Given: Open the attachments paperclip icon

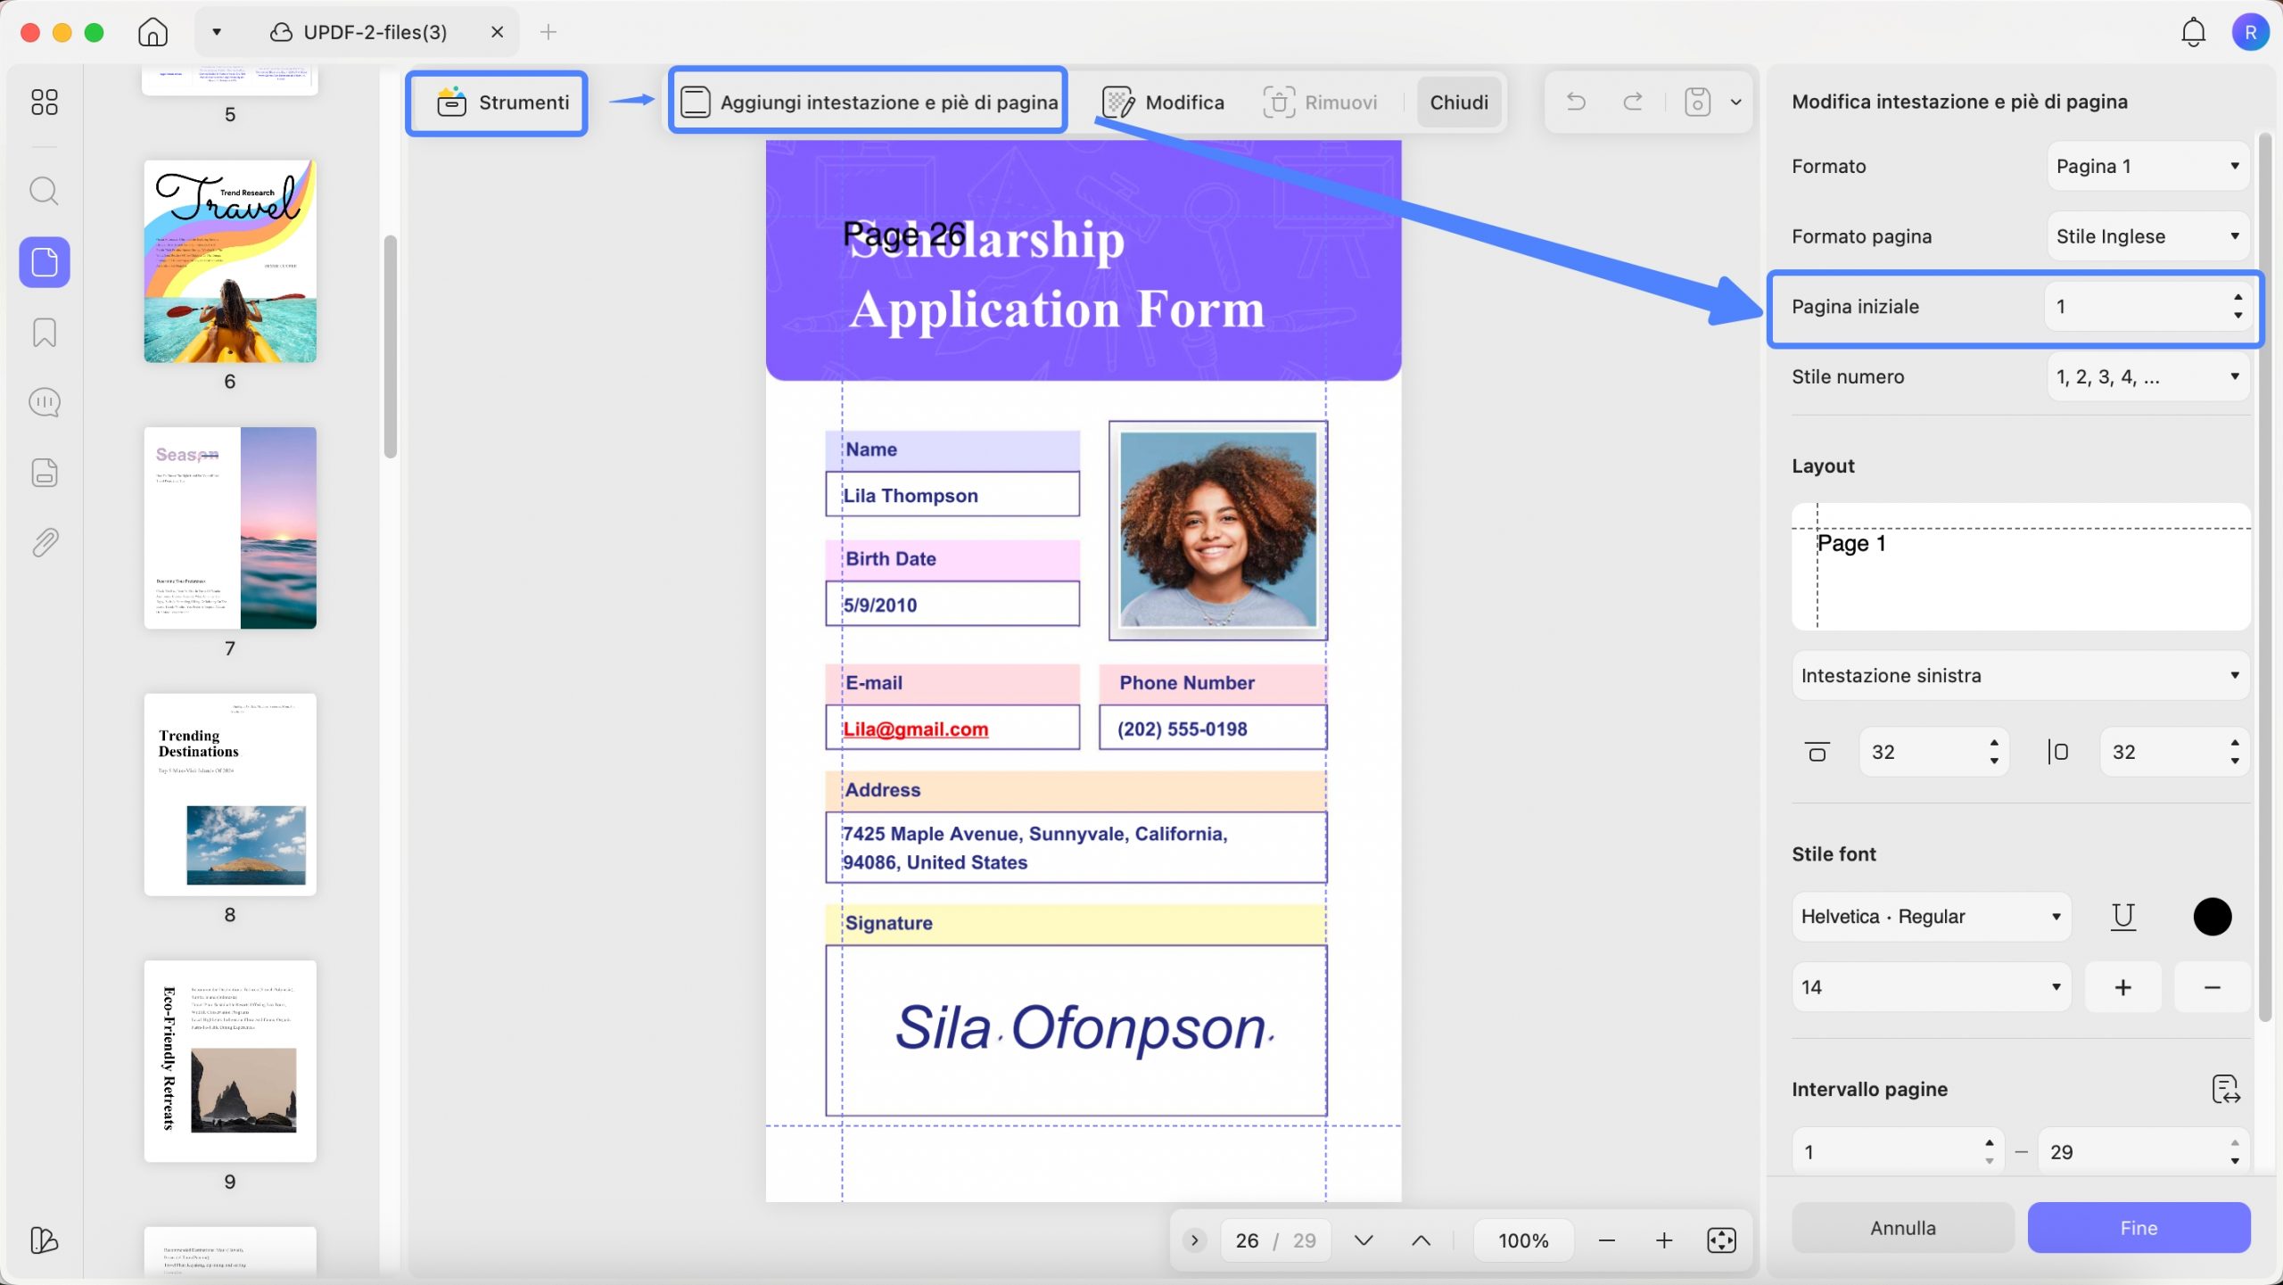Looking at the screenshot, I should pyautogui.click(x=44, y=542).
